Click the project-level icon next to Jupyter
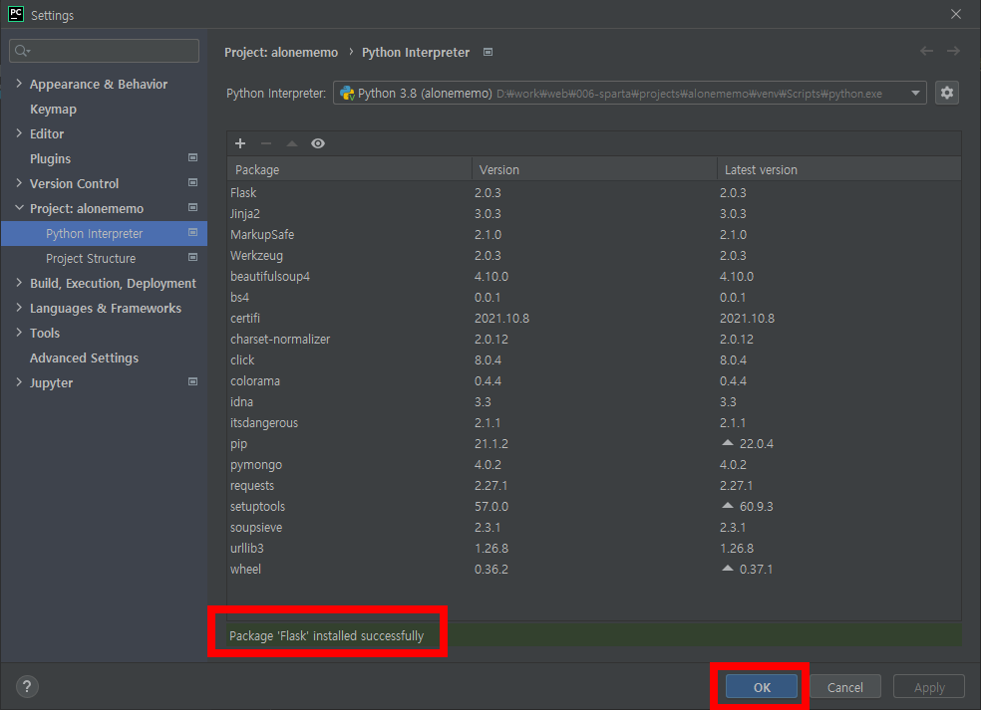981x710 pixels. [x=192, y=381]
